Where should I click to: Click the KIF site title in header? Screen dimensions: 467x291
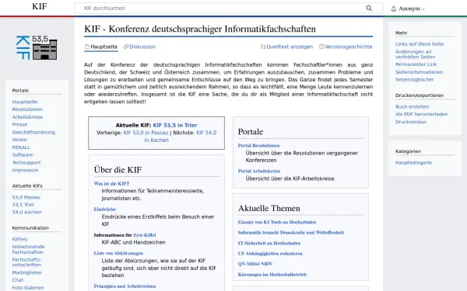click(x=40, y=6)
